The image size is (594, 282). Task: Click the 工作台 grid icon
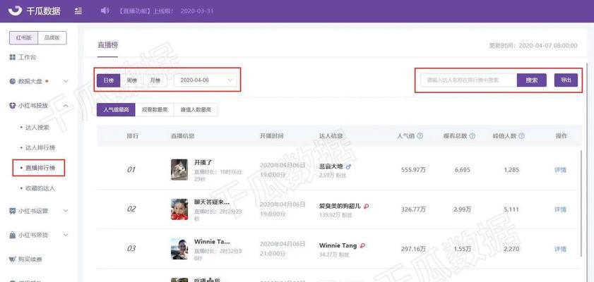[13, 57]
